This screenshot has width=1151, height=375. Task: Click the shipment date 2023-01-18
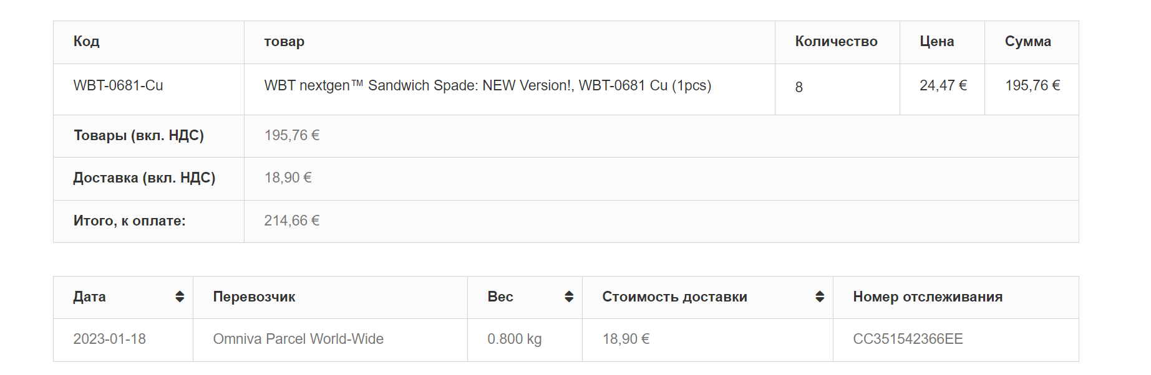[x=109, y=339]
